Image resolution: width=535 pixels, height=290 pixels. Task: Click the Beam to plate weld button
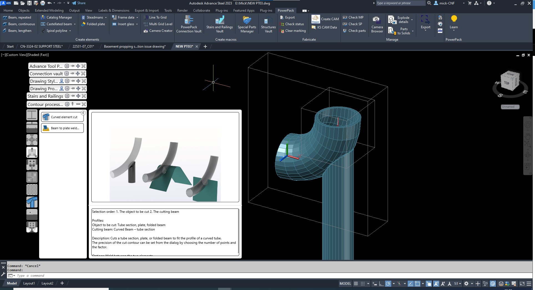[62, 128]
